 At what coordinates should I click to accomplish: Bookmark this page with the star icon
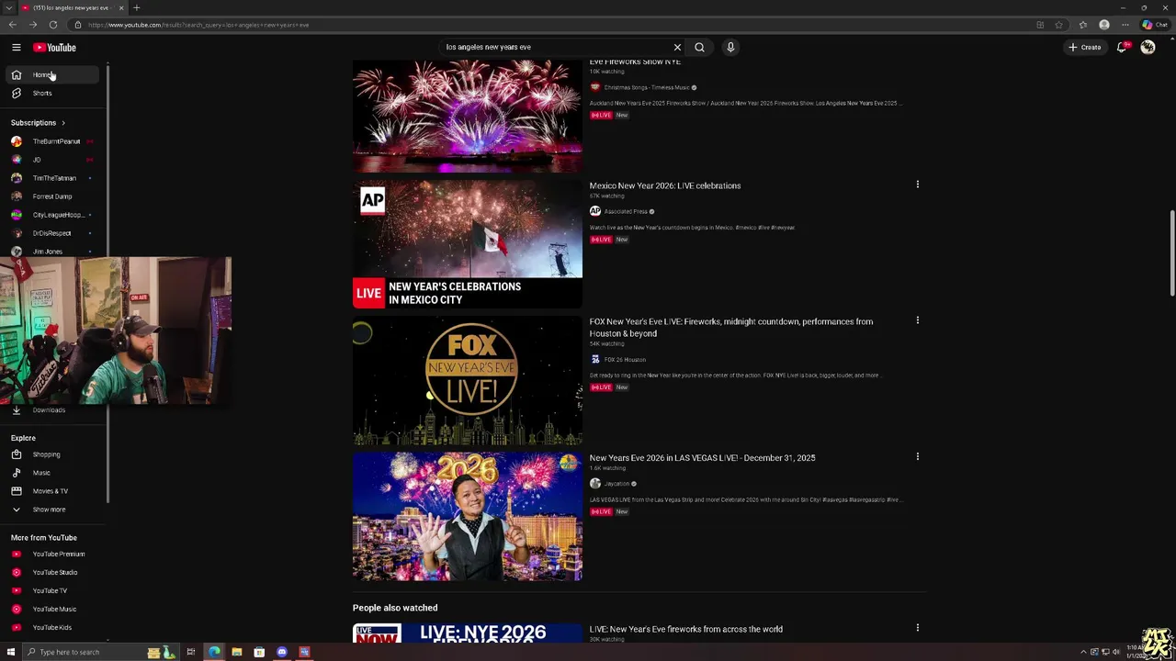1058,25
